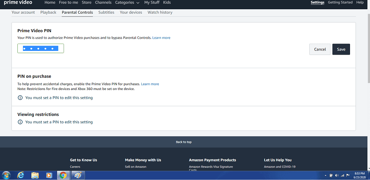Open the Kids section
This screenshot has width=370, height=180.
[167, 2]
